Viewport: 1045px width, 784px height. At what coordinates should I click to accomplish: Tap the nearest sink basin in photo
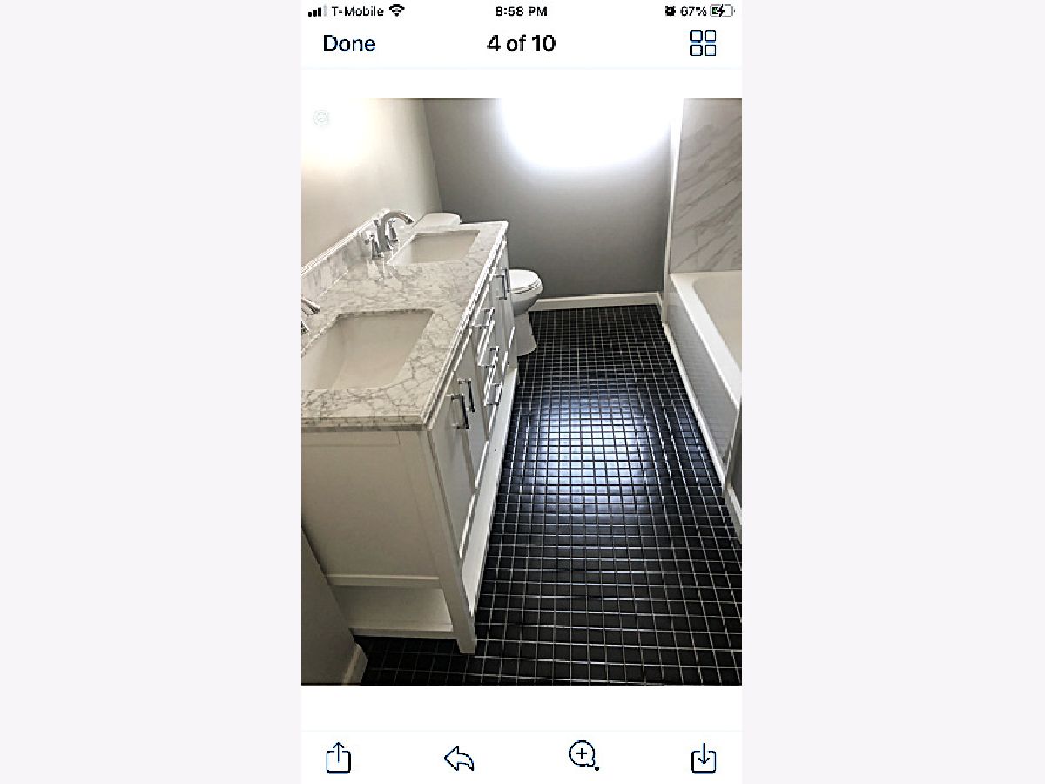[366, 348]
